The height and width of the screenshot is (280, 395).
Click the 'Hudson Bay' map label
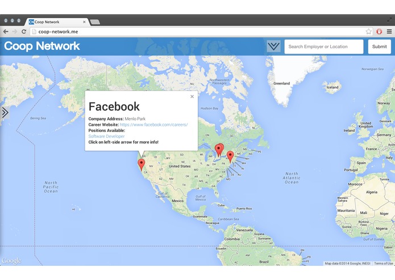[x=209, y=108]
